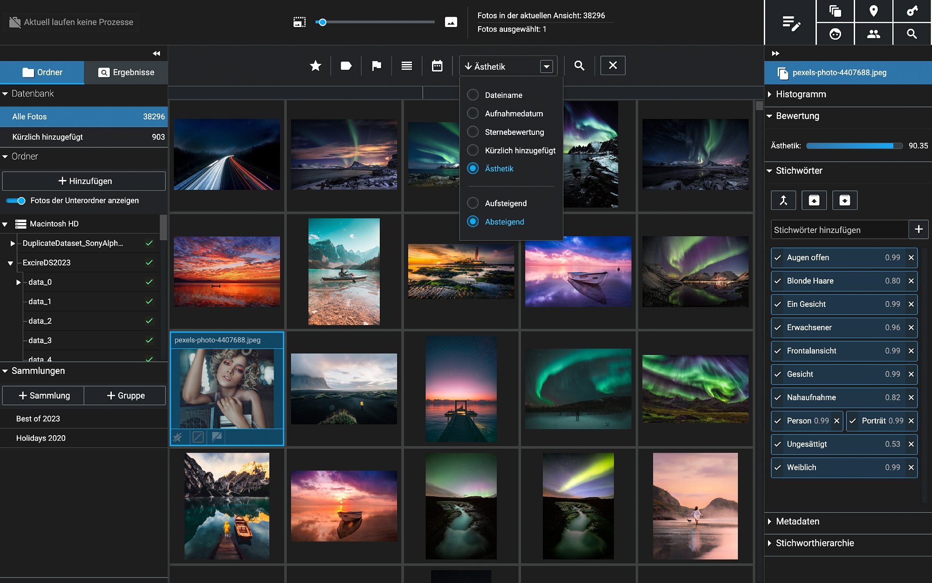Adjust the thumbnail size slider
Viewport: 932px width, 583px height.
322,22
